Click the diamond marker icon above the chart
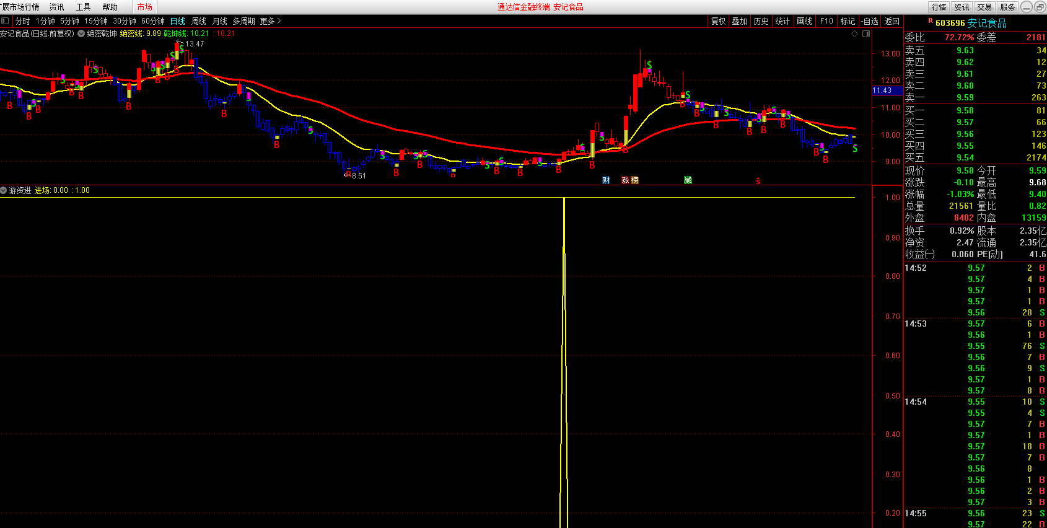The width and height of the screenshot is (1047, 528). pyautogui.click(x=855, y=33)
